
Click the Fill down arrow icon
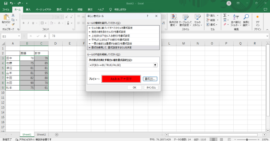click(225, 20)
